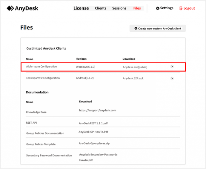206x169 pixels.
Task: Open the Settings gear icon
Action: tap(158, 8)
